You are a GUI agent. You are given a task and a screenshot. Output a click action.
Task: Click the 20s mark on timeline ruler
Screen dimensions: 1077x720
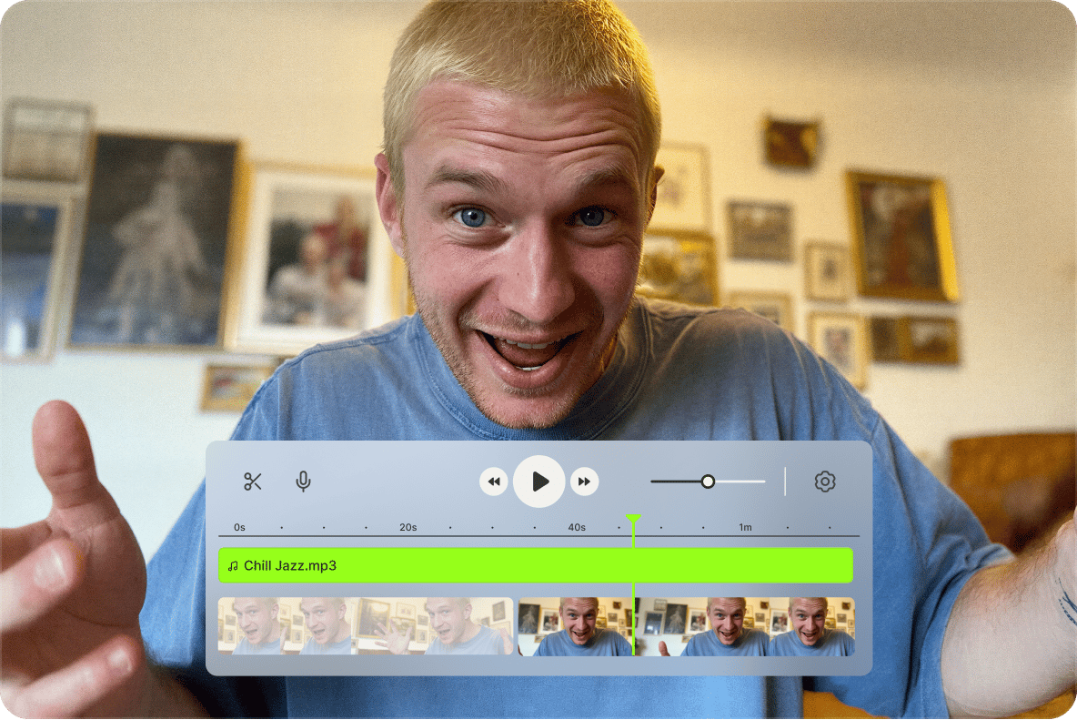click(x=408, y=527)
